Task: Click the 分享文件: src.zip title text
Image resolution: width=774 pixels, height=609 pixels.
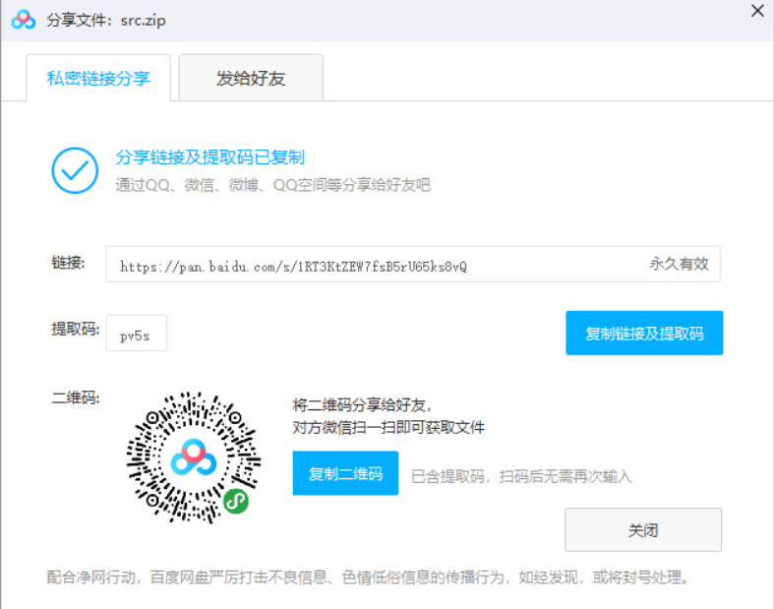Action: pos(106,21)
